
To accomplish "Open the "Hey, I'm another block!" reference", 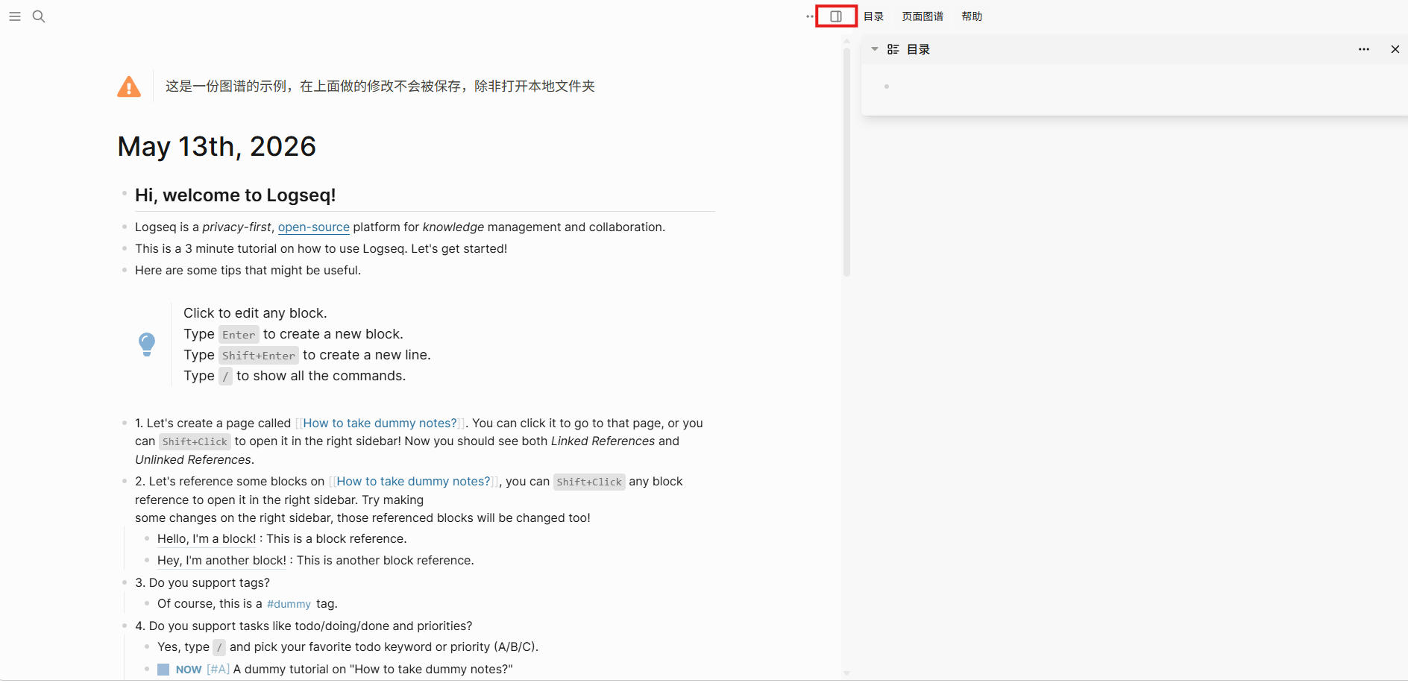I will (221, 561).
